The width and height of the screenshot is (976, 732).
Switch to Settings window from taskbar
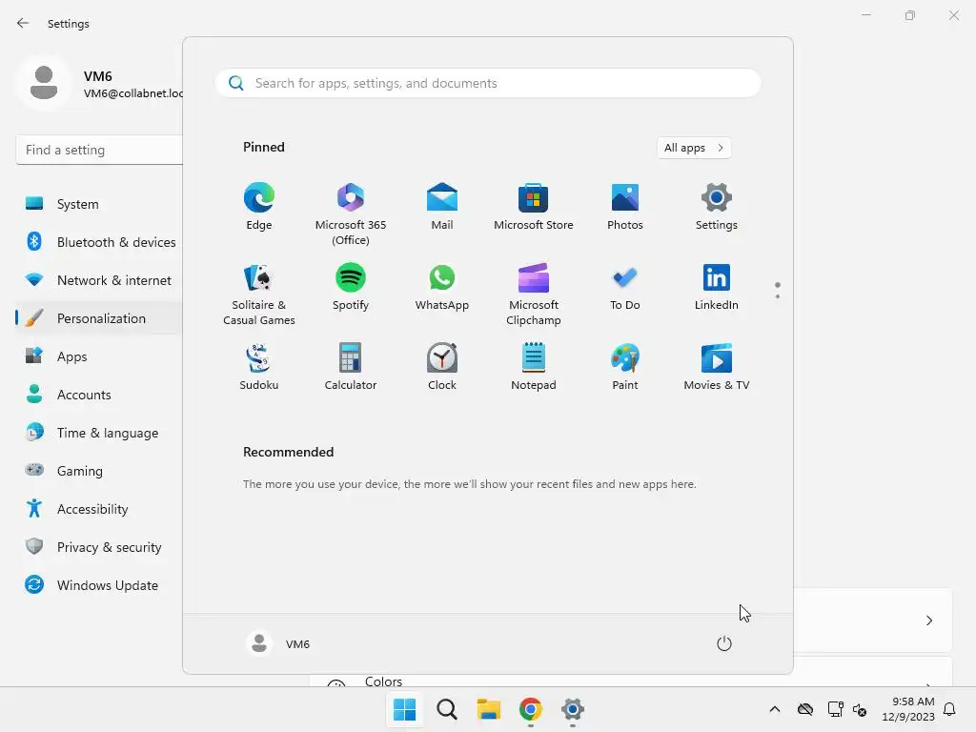tap(573, 709)
